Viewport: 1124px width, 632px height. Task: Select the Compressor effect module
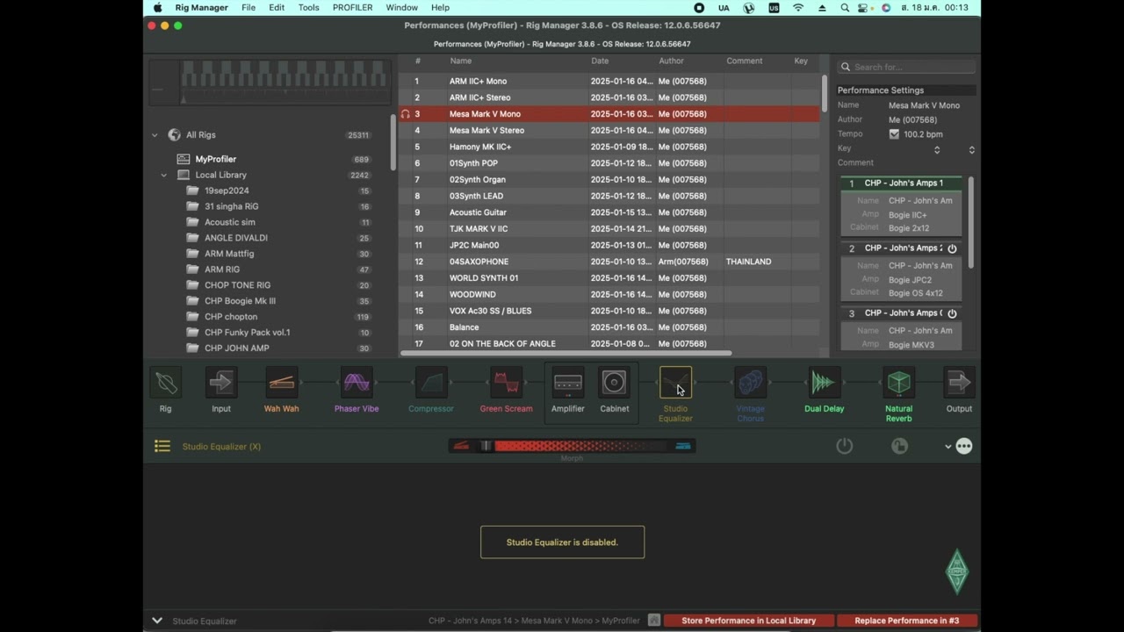pyautogui.click(x=431, y=383)
